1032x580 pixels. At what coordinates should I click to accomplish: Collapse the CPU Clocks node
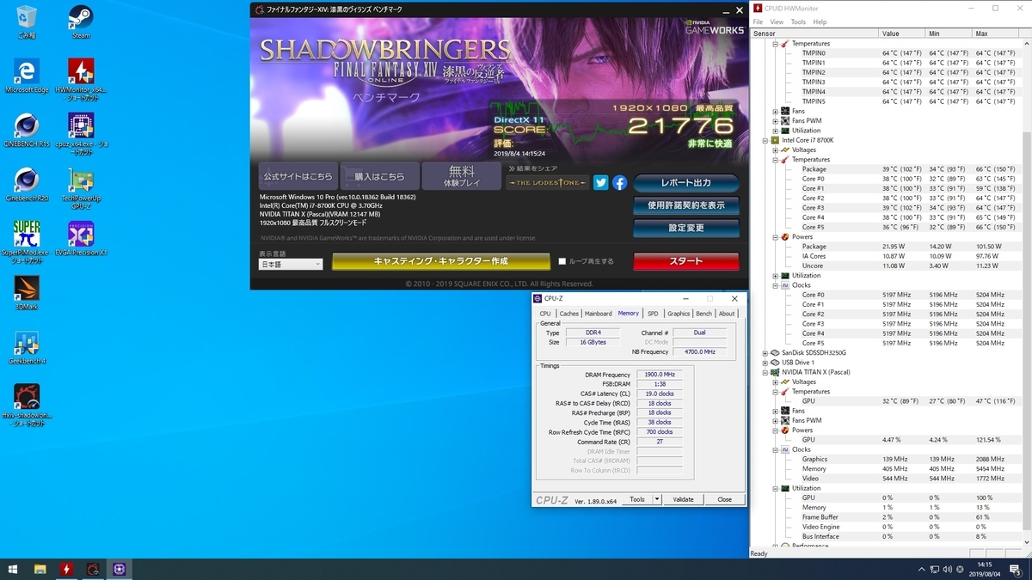(x=775, y=285)
